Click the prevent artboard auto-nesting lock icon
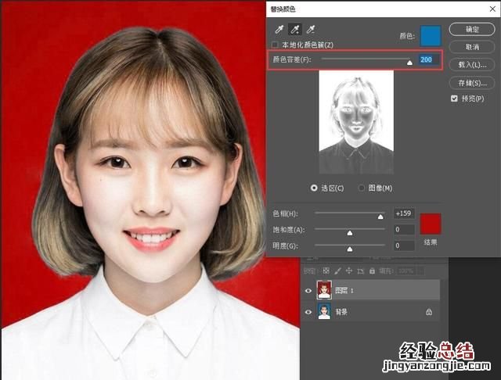This screenshot has height=380, width=501. tap(360, 271)
